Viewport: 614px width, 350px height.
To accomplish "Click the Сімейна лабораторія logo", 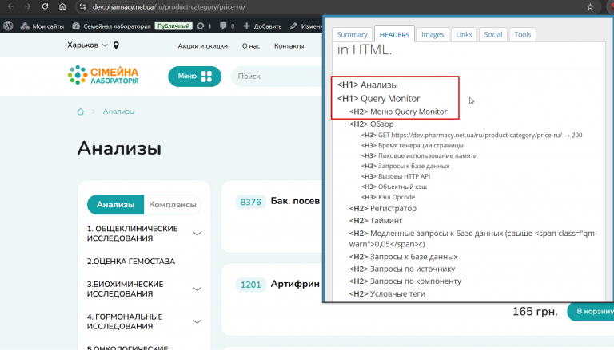I will 103,75.
